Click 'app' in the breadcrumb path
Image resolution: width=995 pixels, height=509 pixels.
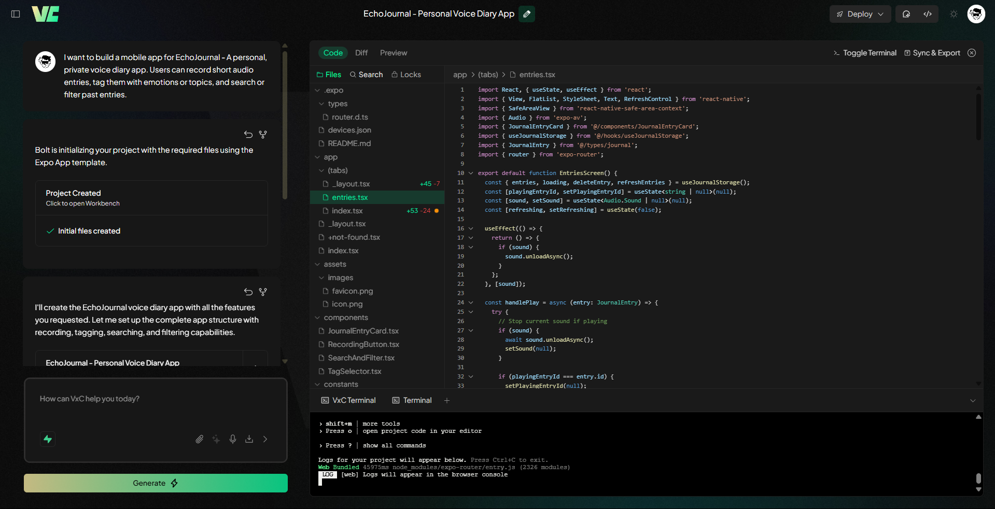[x=460, y=75]
